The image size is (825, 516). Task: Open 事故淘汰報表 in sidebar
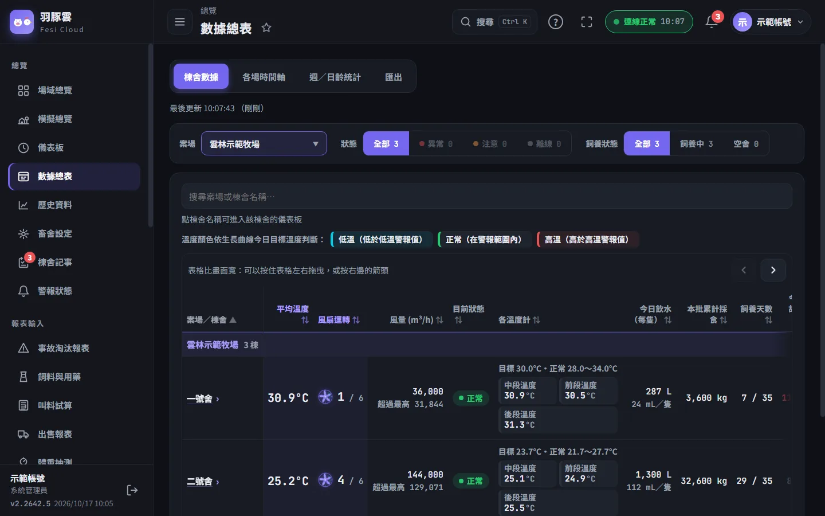74,349
